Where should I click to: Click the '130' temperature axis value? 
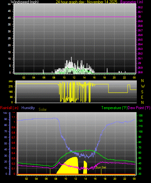(140, 115)
